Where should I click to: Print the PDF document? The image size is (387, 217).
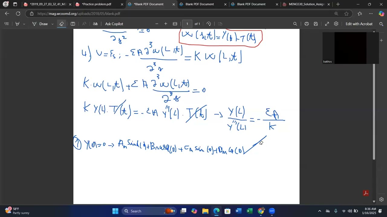tap(307, 24)
